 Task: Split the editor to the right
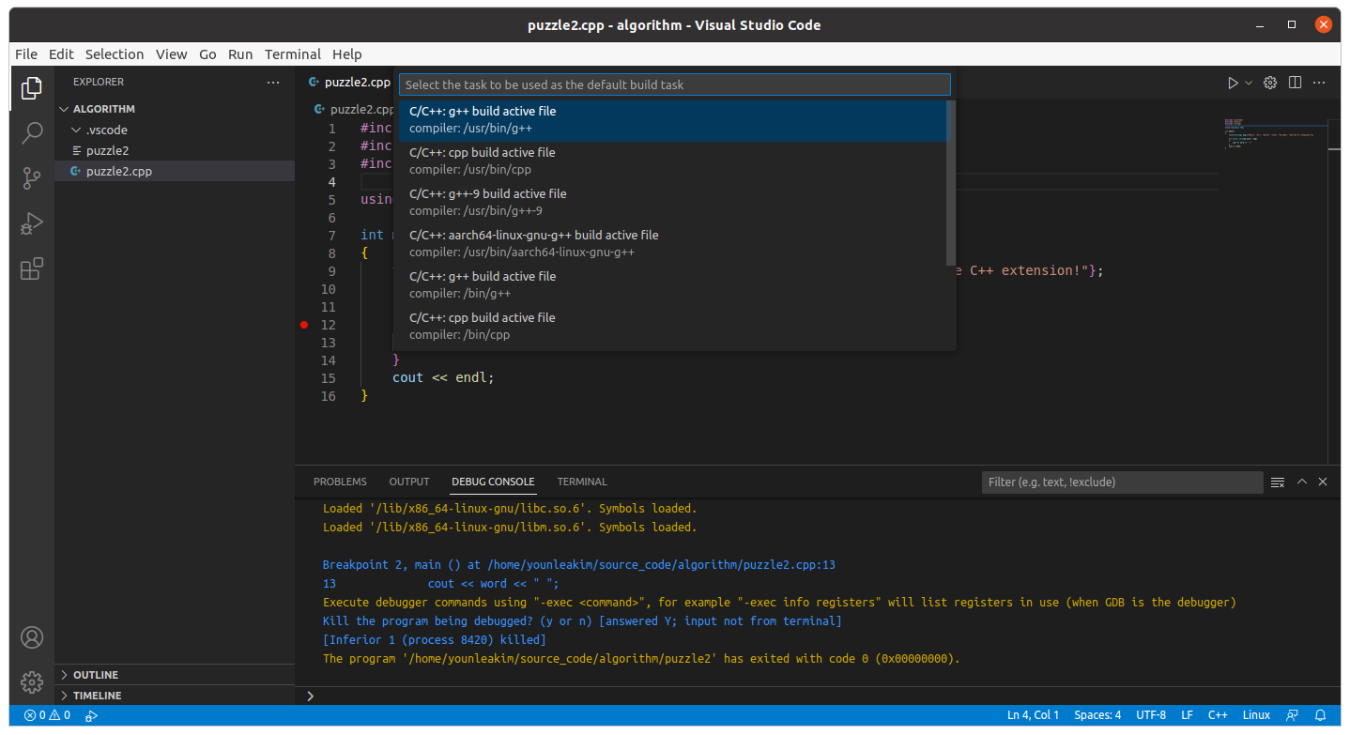(1295, 83)
